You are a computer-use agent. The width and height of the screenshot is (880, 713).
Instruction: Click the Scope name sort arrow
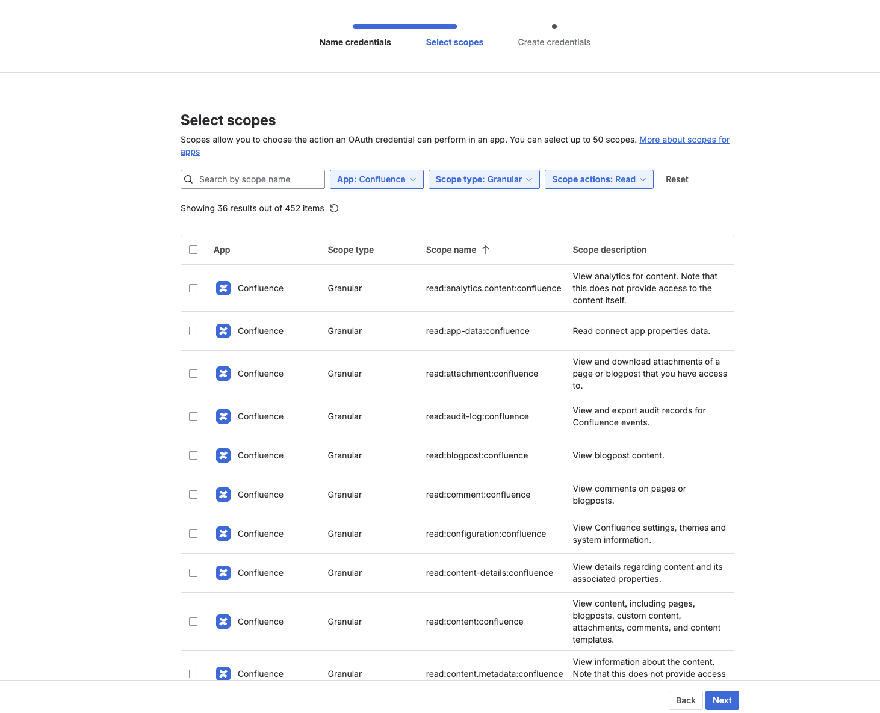coord(486,250)
